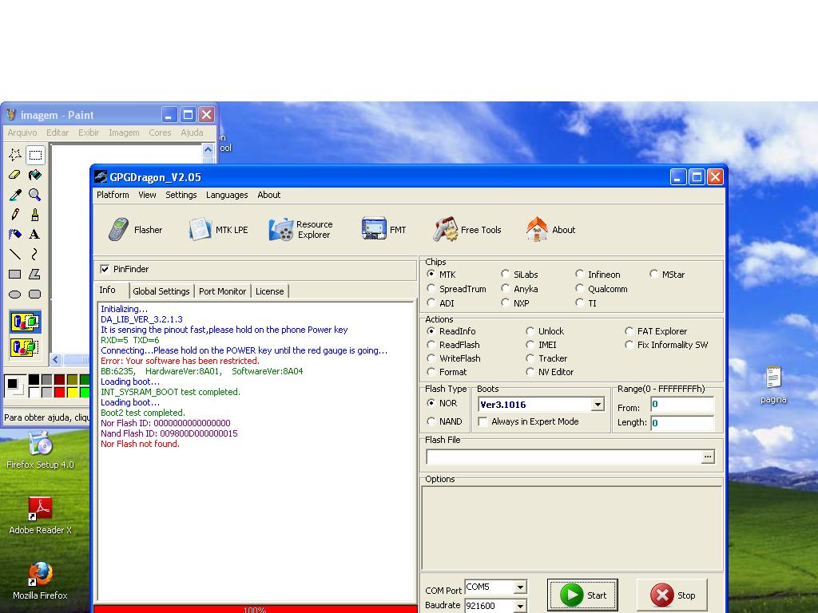Choose the WriteFlash action
Viewport: 818px width, 613px height.
(x=431, y=358)
